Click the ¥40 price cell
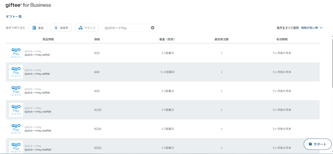This screenshot has width=333, height=154. pyautogui.click(x=97, y=72)
